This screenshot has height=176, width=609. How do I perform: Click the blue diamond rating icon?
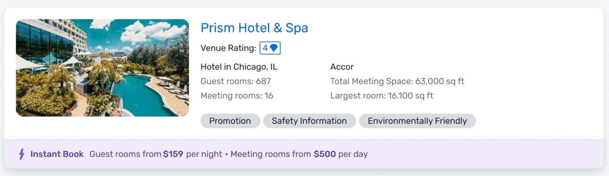pos(274,48)
